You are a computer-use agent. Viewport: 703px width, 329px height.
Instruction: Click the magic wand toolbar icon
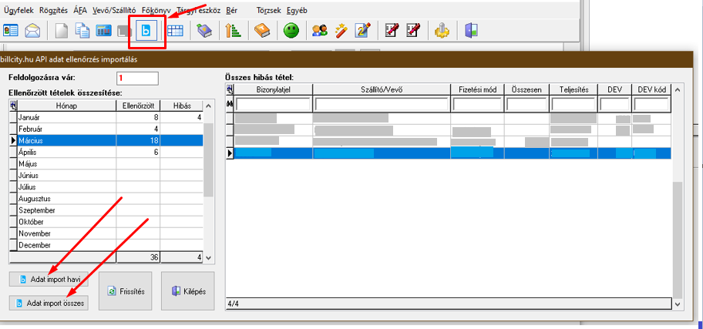341,32
